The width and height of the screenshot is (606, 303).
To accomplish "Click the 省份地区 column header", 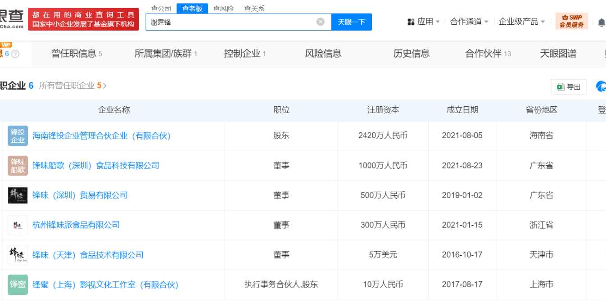I will [541, 110].
